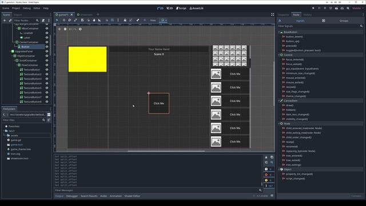Image resolution: width=366 pixels, height=206 pixels.
Task: Activate the Move Mode tool
Action: [64, 21]
